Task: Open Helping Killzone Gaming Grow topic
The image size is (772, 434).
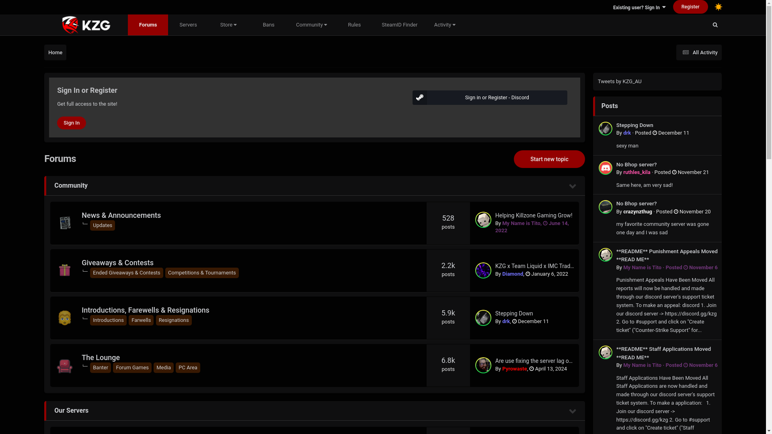Action: click(x=534, y=215)
